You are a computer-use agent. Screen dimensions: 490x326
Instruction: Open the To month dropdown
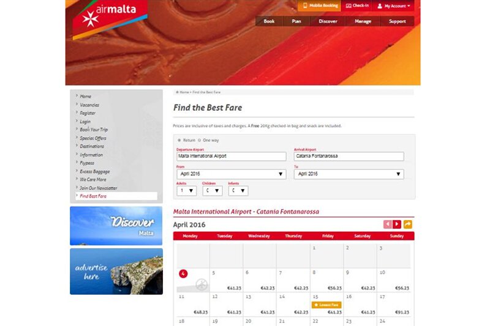tap(349, 174)
